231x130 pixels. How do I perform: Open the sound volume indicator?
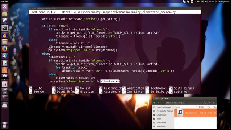(206, 1)
